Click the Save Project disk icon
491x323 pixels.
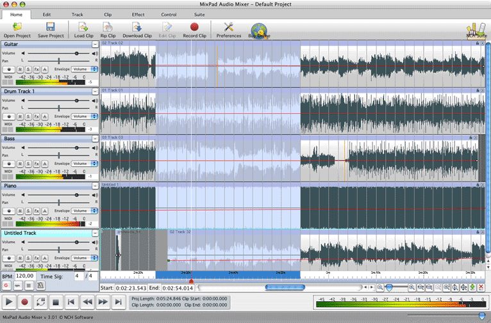tap(51, 28)
